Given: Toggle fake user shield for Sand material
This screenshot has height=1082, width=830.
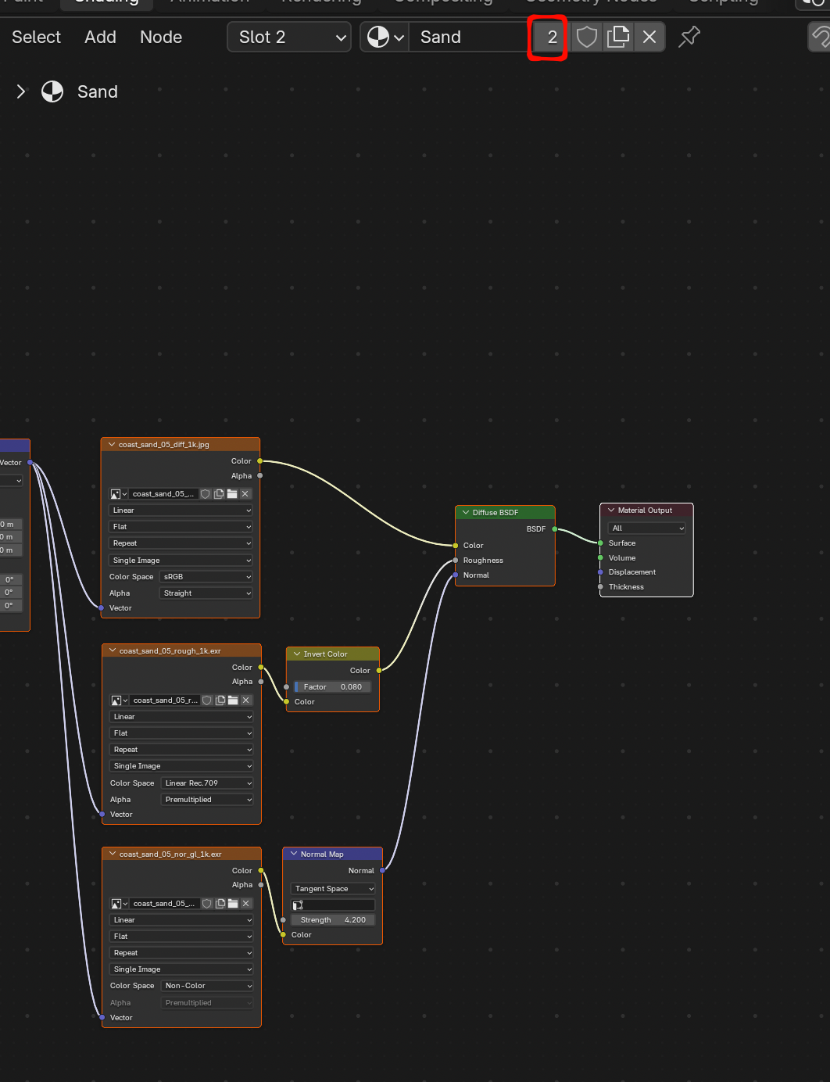Looking at the screenshot, I should 586,37.
